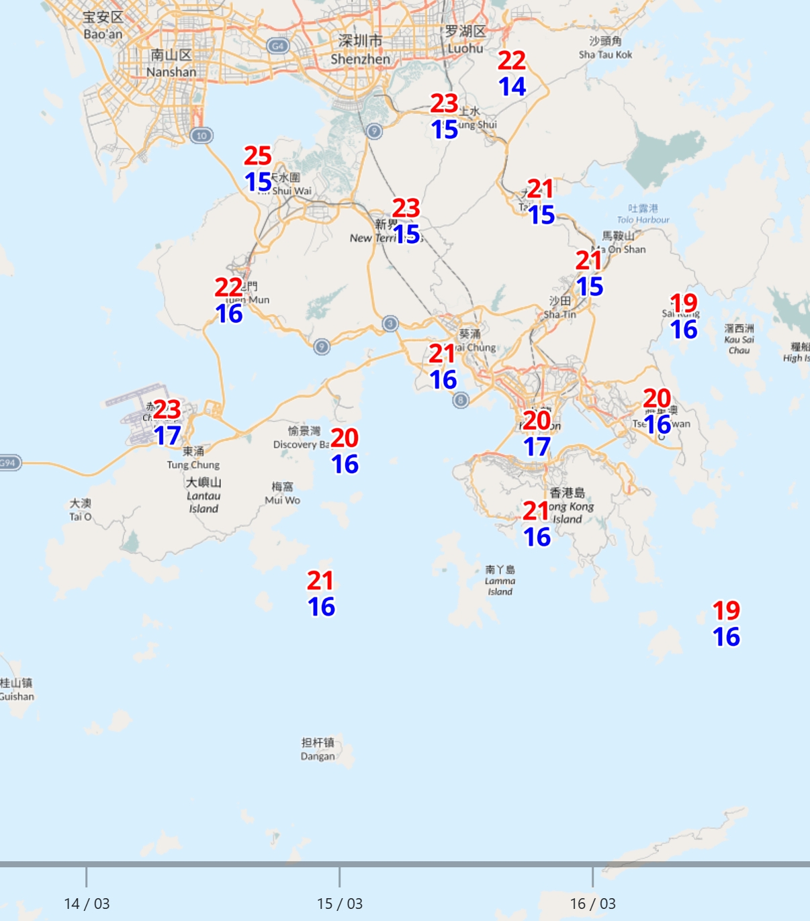Viewport: 810px width, 921px height.
Task: Click the G4 highway shield near Shenzhen
Action: pyautogui.click(x=277, y=46)
